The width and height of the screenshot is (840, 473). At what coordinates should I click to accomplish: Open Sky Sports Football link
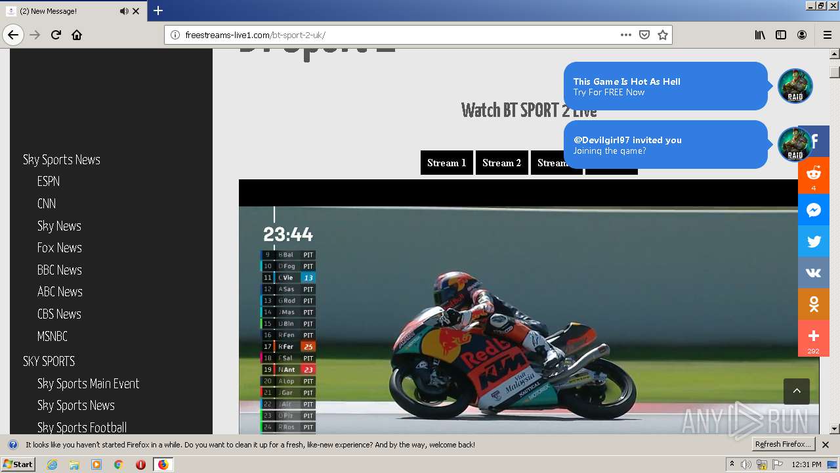point(82,428)
